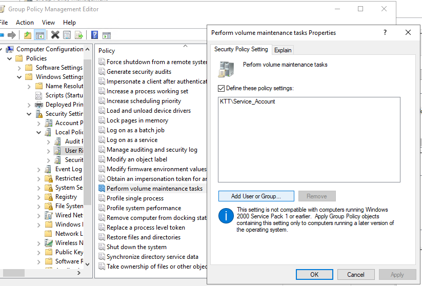Image resolution: width=422 pixels, height=286 pixels.
Task: Collapse the Security Settings node
Action: (29, 114)
